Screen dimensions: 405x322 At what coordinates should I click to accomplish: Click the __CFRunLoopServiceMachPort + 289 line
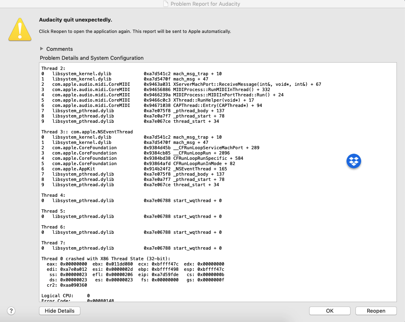point(150,148)
